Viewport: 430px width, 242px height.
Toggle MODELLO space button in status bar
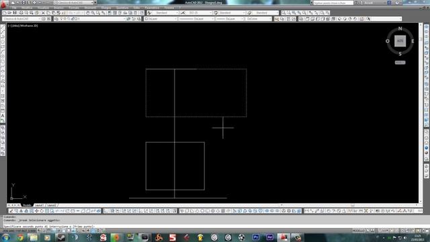click(x=358, y=231)
